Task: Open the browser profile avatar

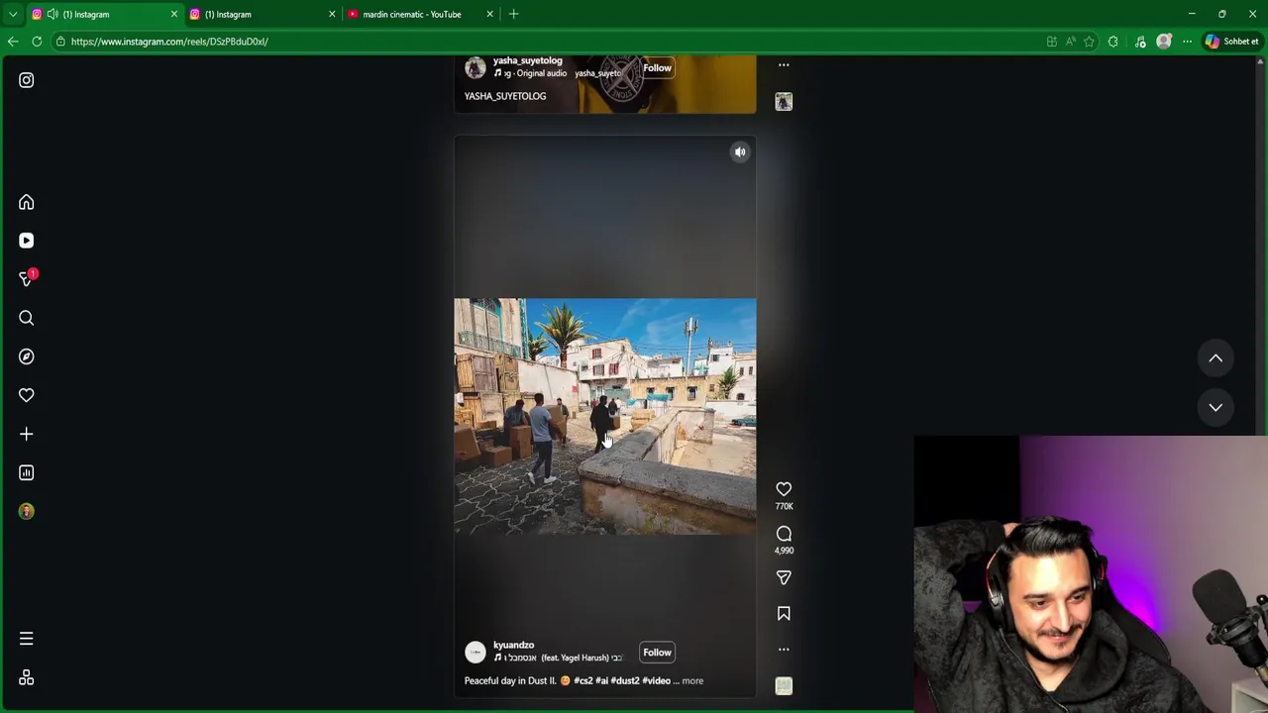Action: 1164,42
